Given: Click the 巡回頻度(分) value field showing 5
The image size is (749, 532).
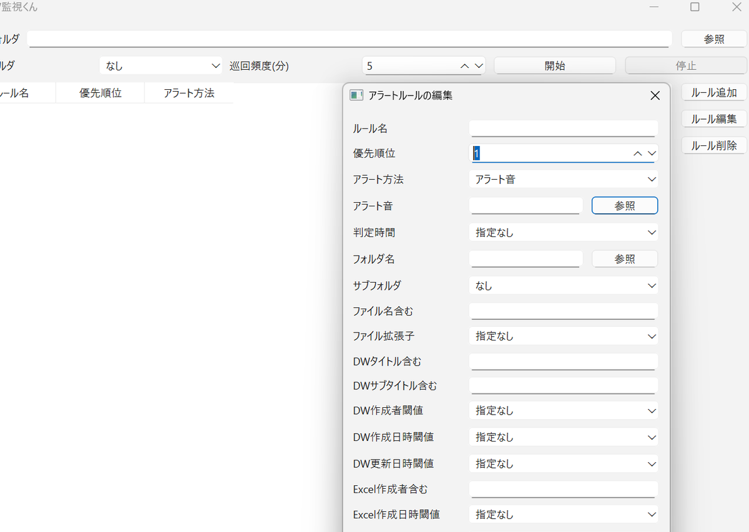Looking at the screenshot, I should [x=424, y=65].
